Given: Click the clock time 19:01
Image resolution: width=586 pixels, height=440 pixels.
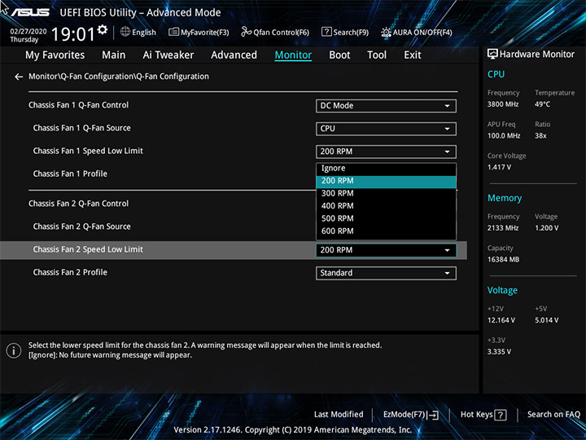Looking at the screenshot, I should click(x=73, y=35).
